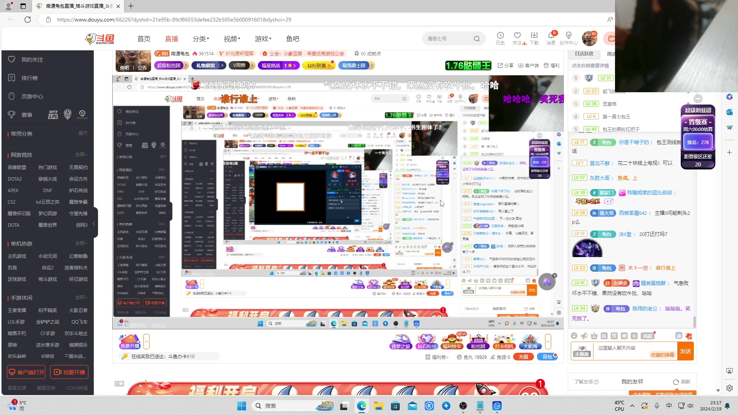The image size is (738, 415).
Task: Click the 我要开播 icon below the video
Action: [130, 341]
